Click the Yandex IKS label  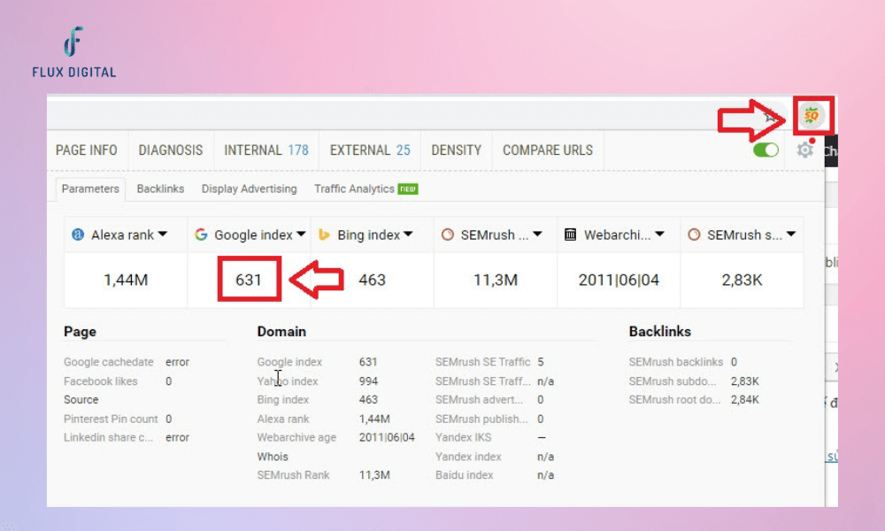[463, 437]
